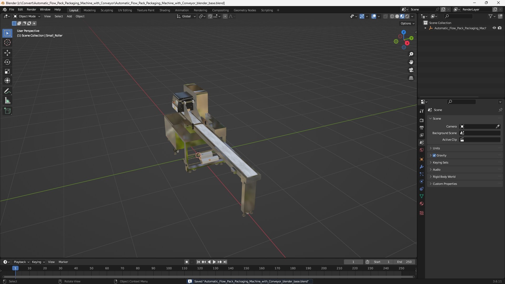This screenshot has width=505, height=284.
Task: Activate the Annotate pencil tool
Action: [7, 91]
